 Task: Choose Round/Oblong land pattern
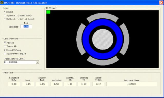click(5, 50)
